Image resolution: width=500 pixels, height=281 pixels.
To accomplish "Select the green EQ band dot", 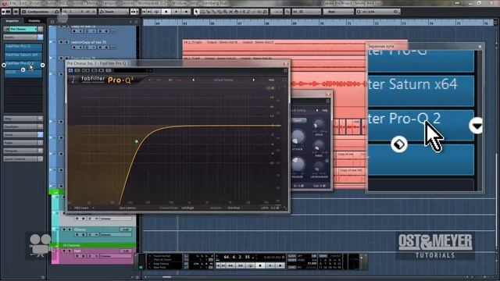I will coord(137,141).
